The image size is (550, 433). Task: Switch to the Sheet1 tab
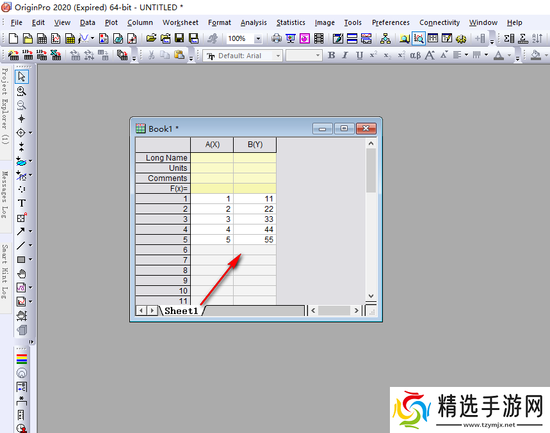(x=181, y=311)
